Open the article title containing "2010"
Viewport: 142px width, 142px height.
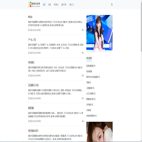[x=34, y=85]
